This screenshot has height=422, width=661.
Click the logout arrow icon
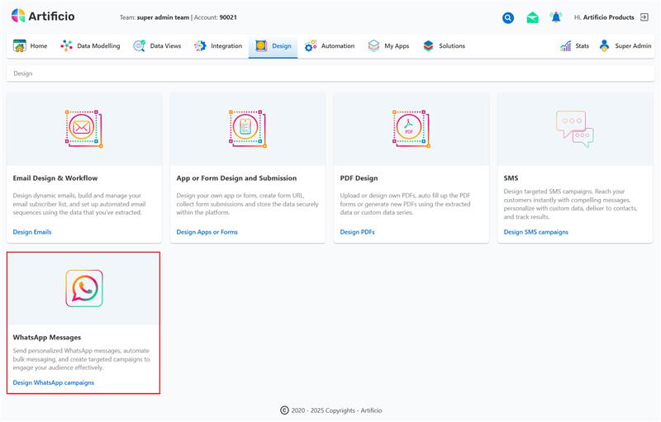point(644,17)
